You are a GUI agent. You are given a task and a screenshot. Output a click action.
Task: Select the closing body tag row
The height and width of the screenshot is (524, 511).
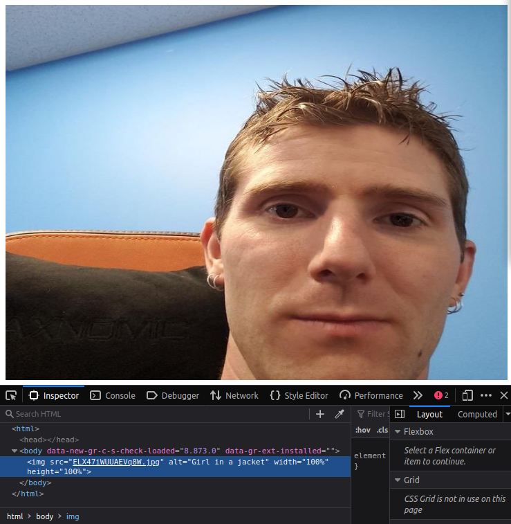pyautogui.click(x=175, y=483)
